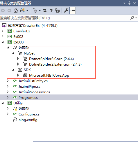Select the Ex002 project
The height and width of the screenshot is (142, 138).
click(18, 37)
